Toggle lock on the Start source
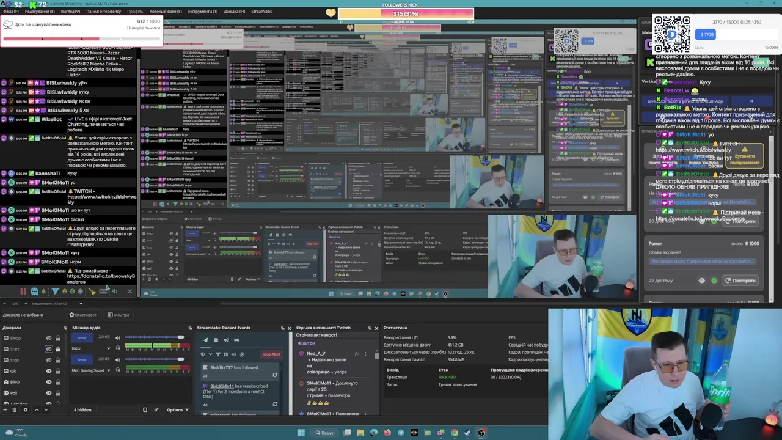Screen dimensions: 782x440 (x=58, y=349)
